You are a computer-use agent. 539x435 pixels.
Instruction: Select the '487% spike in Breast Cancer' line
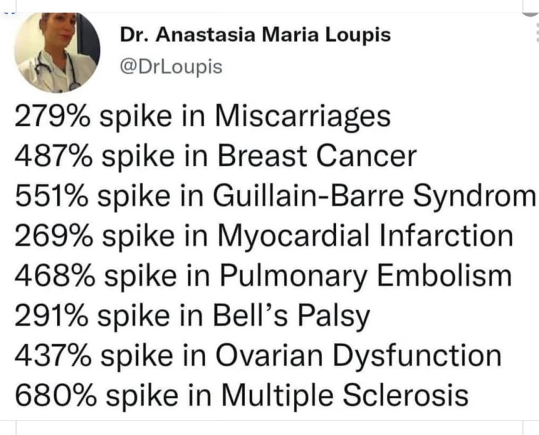coord(215,156)
